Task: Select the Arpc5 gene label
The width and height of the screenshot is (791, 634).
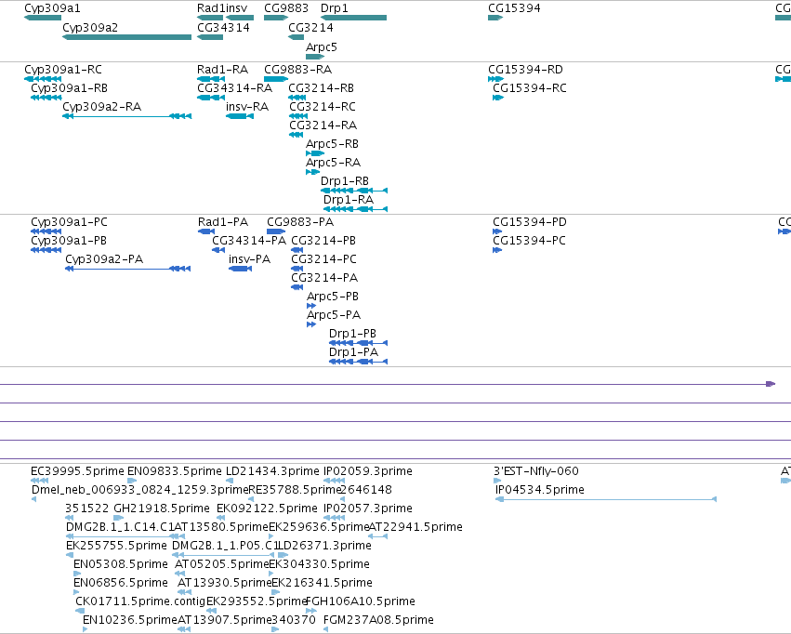Action: pos(322,47)
